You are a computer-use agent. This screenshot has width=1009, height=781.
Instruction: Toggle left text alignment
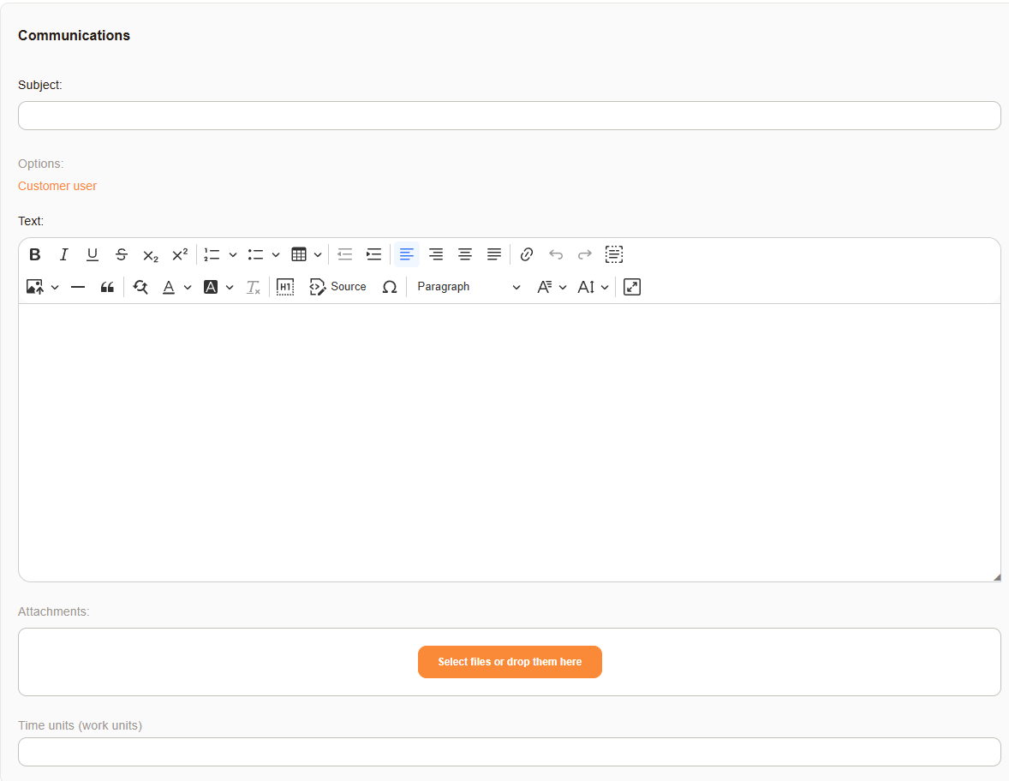click(x=407, y=254)
